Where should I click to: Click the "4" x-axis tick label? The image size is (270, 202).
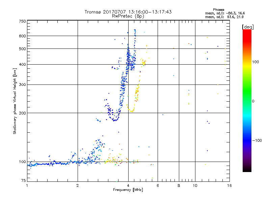pos(128,186)
